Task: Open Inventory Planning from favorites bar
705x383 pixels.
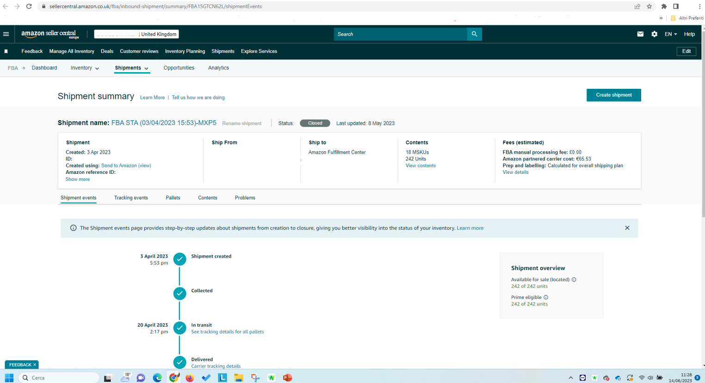Action: coord(185,51)
